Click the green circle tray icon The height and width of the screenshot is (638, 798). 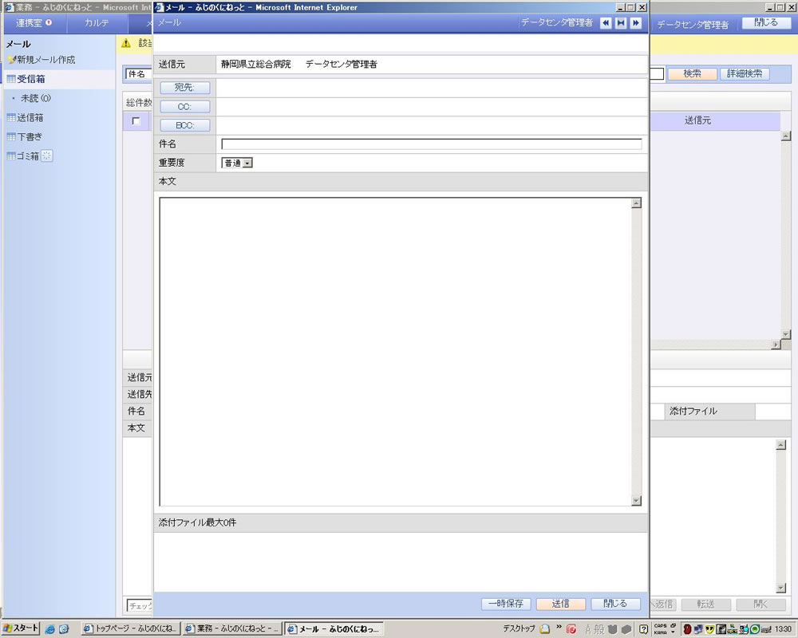(x=755, y=629)
